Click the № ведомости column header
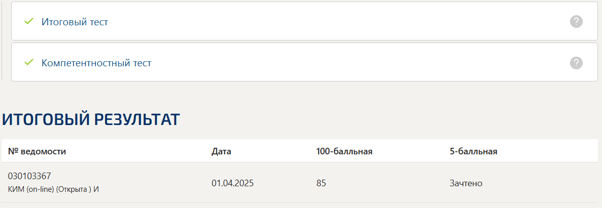The image size is (602, 208). pos(37,151)
